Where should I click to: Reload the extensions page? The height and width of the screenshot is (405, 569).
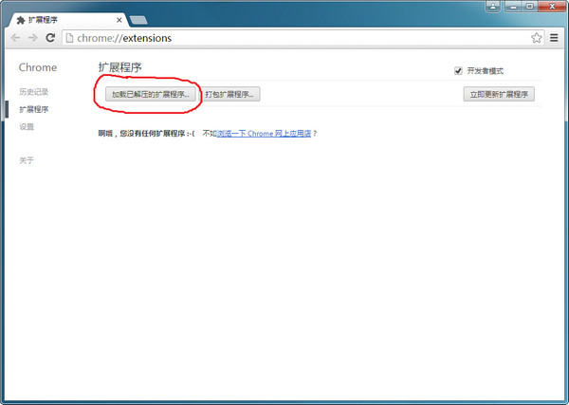pos(50,37)
